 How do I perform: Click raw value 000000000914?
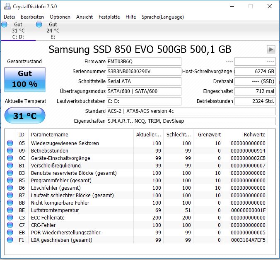pyautogui.click(x=248, y=151)
